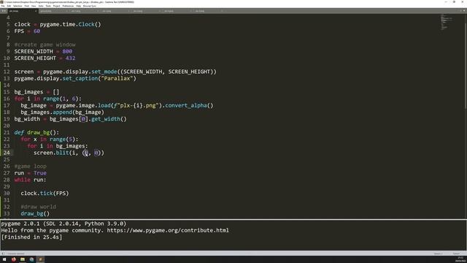Click the code minimap preview
This screenshot has width=467, height=263.
click(x=446, y=23)
